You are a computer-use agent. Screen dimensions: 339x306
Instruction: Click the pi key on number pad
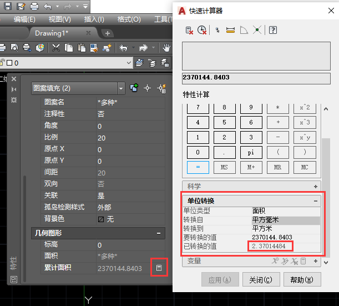251,153
